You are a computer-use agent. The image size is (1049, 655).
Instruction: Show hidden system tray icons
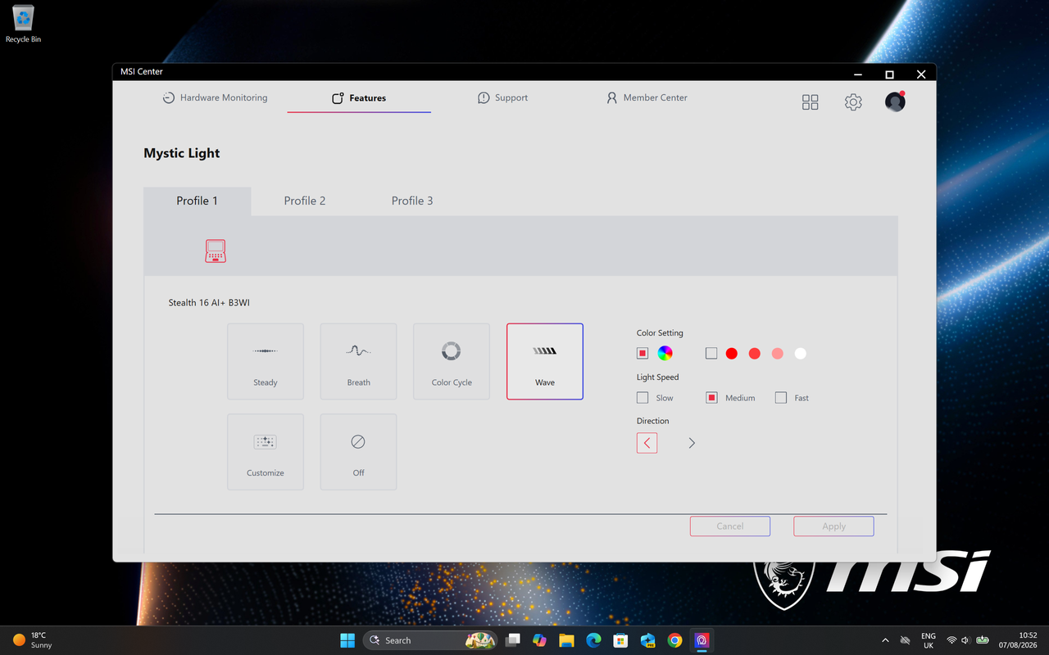885,640
